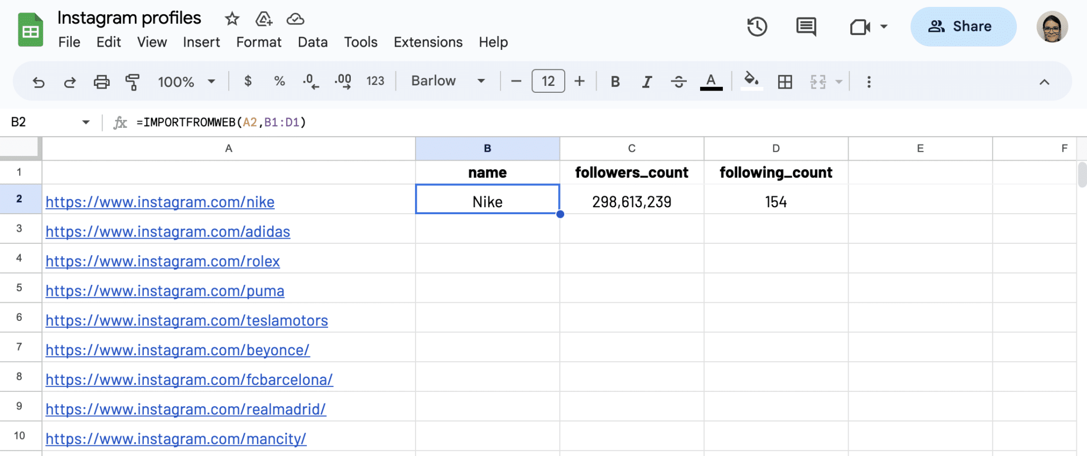1087x456 pixels.
Task: Open the toolbar three-dot More menu
Action: coord(869,82)
